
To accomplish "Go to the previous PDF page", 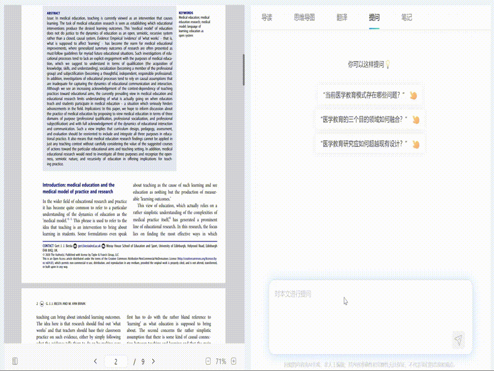I will point(96,361).
